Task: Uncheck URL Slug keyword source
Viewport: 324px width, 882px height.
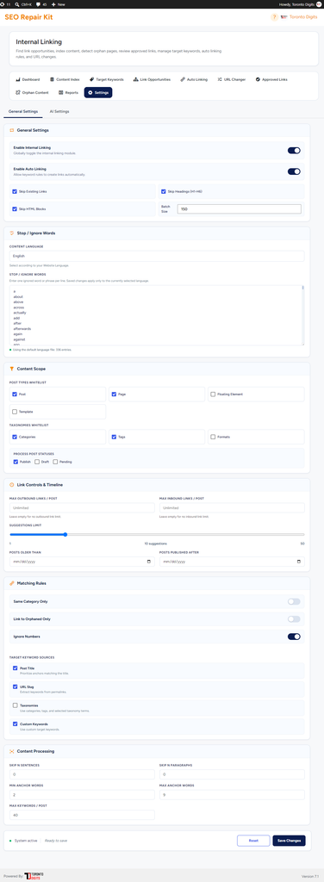Action: [15, 686]
